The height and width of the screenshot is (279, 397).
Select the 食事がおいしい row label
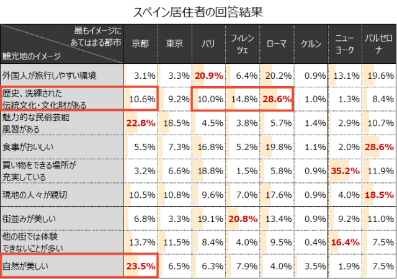coord(29,147)
